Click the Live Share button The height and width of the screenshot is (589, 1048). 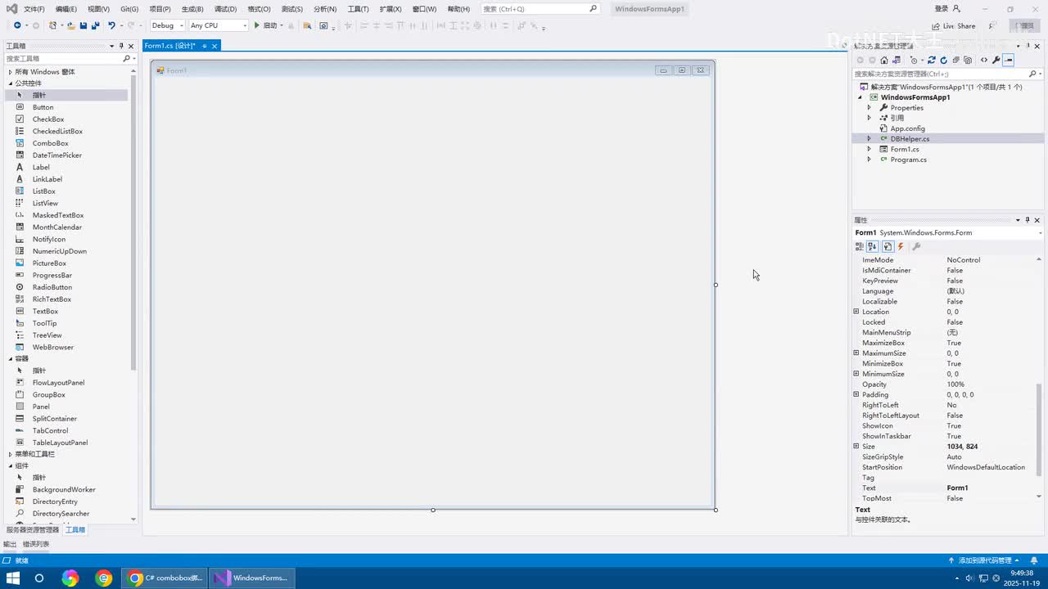pos(954,26)
